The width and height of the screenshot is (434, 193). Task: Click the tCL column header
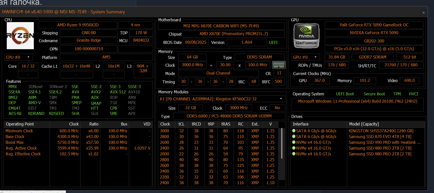[181, 124]
